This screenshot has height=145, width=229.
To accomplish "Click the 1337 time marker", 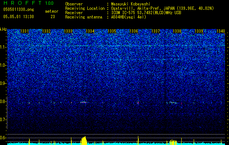I will coord(156,31).
